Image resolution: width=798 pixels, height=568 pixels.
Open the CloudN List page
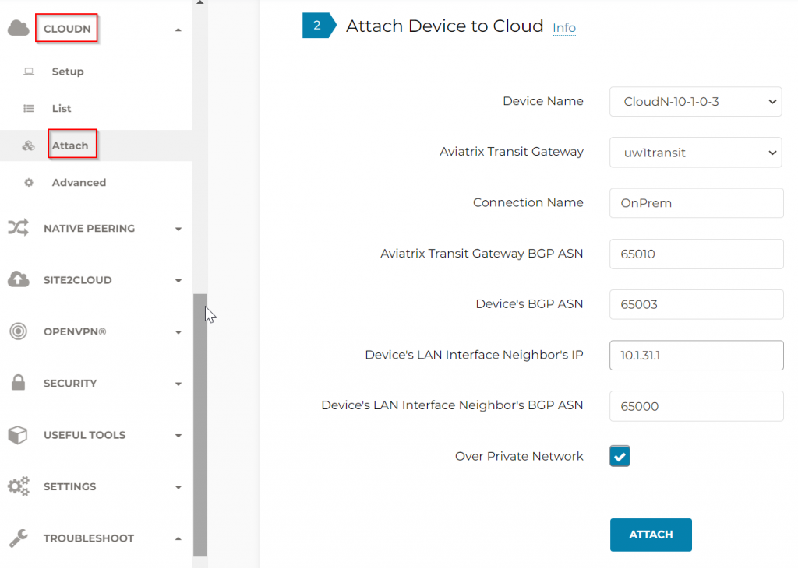point(62,109)
